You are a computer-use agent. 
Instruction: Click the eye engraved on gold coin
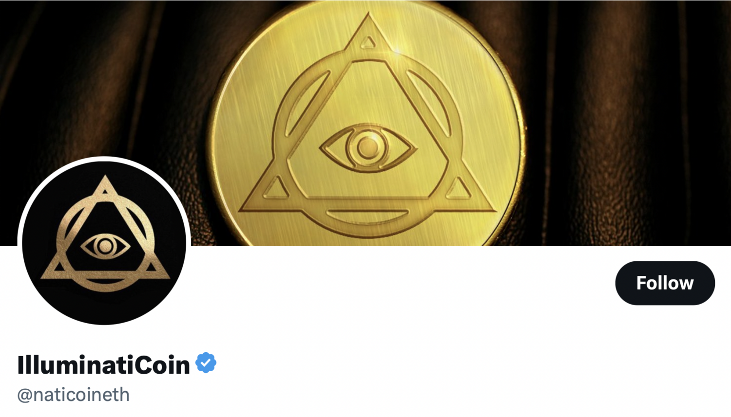[368, 147]
